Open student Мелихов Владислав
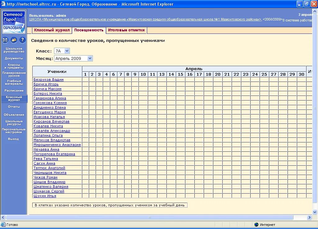The image size is (318, 229). click(52, 140)
